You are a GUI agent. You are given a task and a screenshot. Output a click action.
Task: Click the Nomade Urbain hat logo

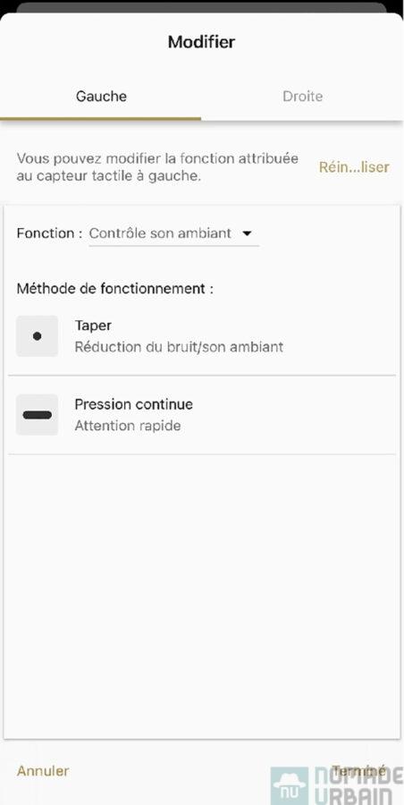tap(290, 785)
